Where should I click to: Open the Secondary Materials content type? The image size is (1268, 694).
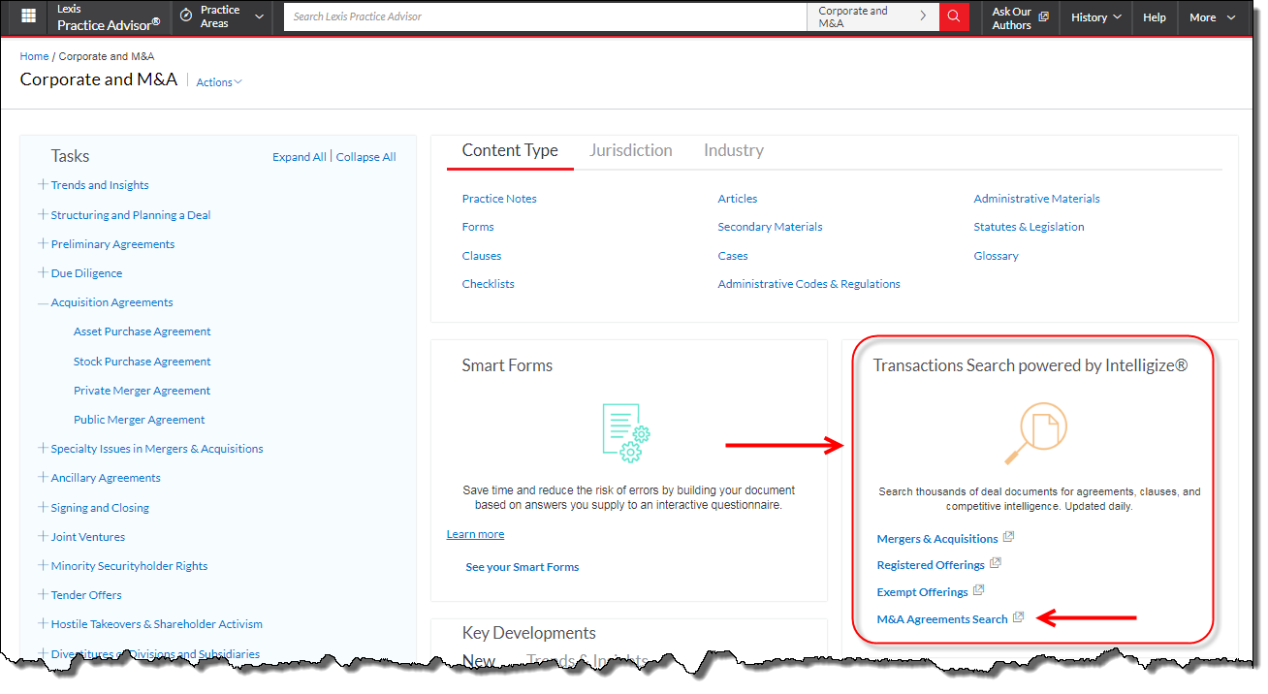point(770,227)
